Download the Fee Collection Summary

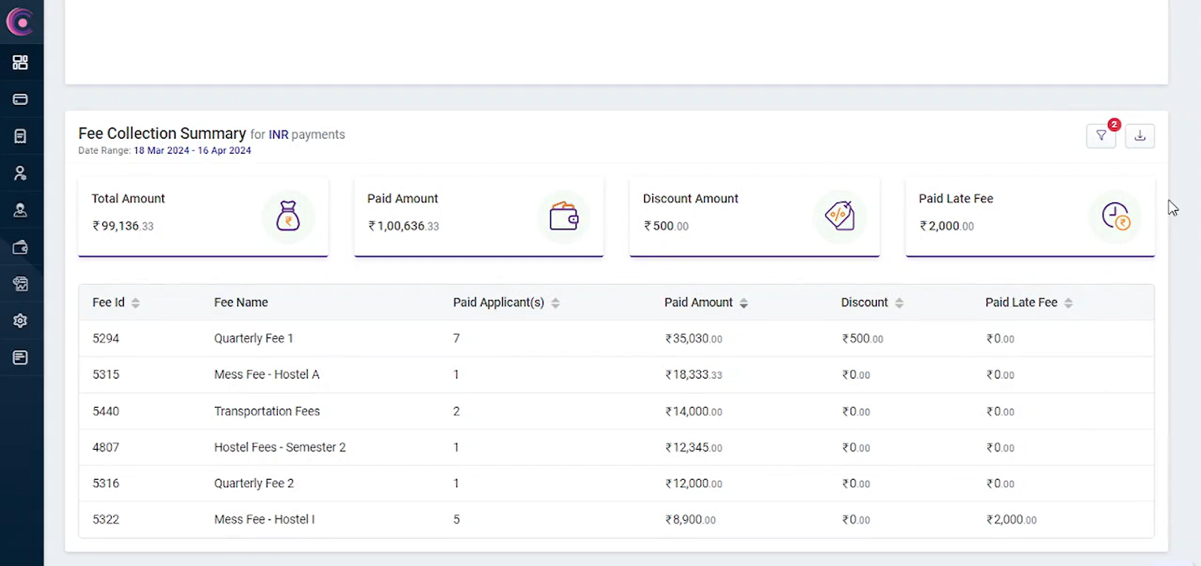[1139, 136]
